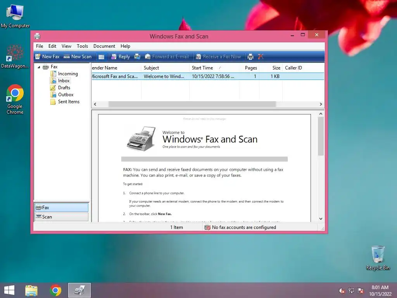The width and height of the screenshot is (397, 298).
Task: Click the left arrow of horizontal scrollbar
Action: click(95, 104)
